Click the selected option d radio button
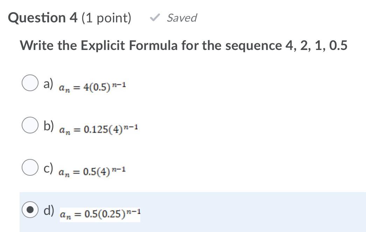 (x=30, y=210)
